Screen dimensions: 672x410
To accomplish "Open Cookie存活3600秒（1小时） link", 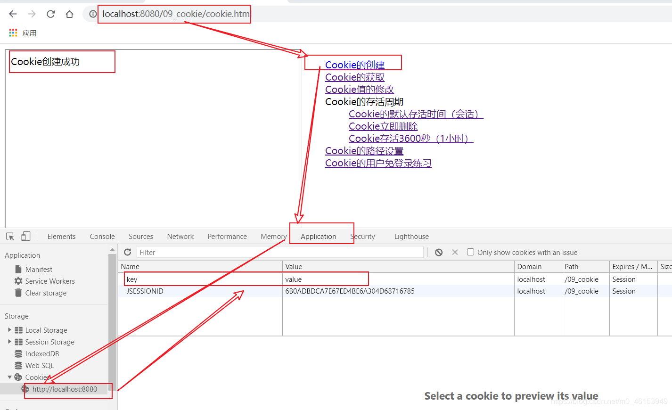I will pos(411,139).
